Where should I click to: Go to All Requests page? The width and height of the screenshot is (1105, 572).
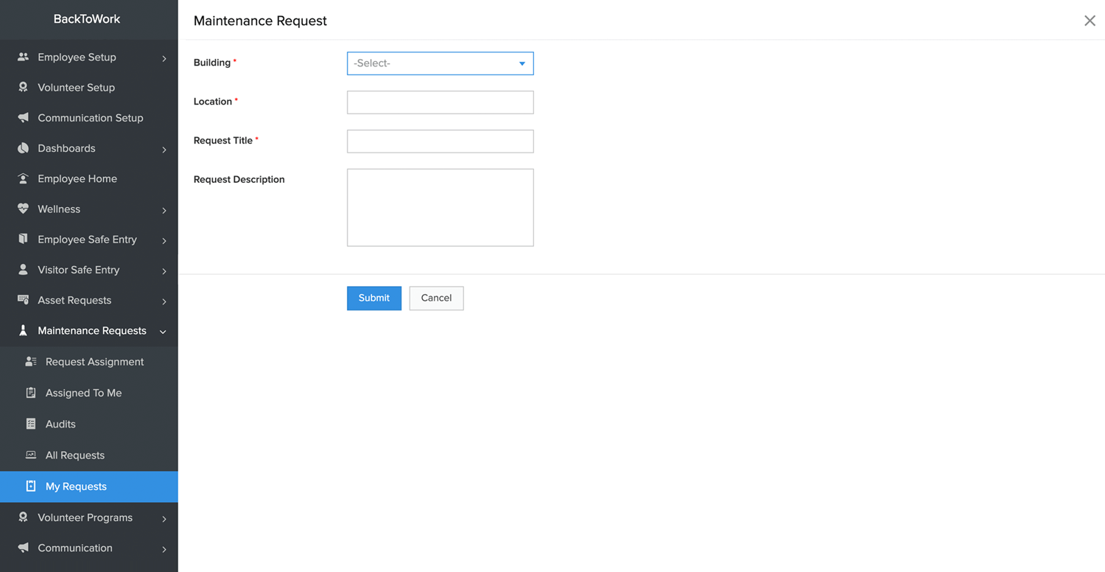pos(74,456)
